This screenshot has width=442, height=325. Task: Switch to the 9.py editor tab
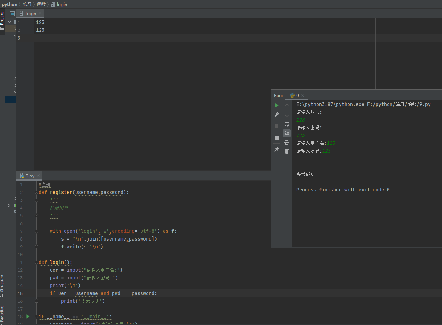click(28, 176)
